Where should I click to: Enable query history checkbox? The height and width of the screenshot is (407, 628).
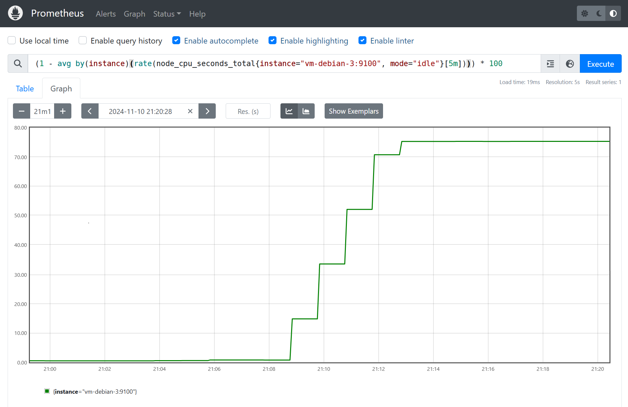point(83,41)
